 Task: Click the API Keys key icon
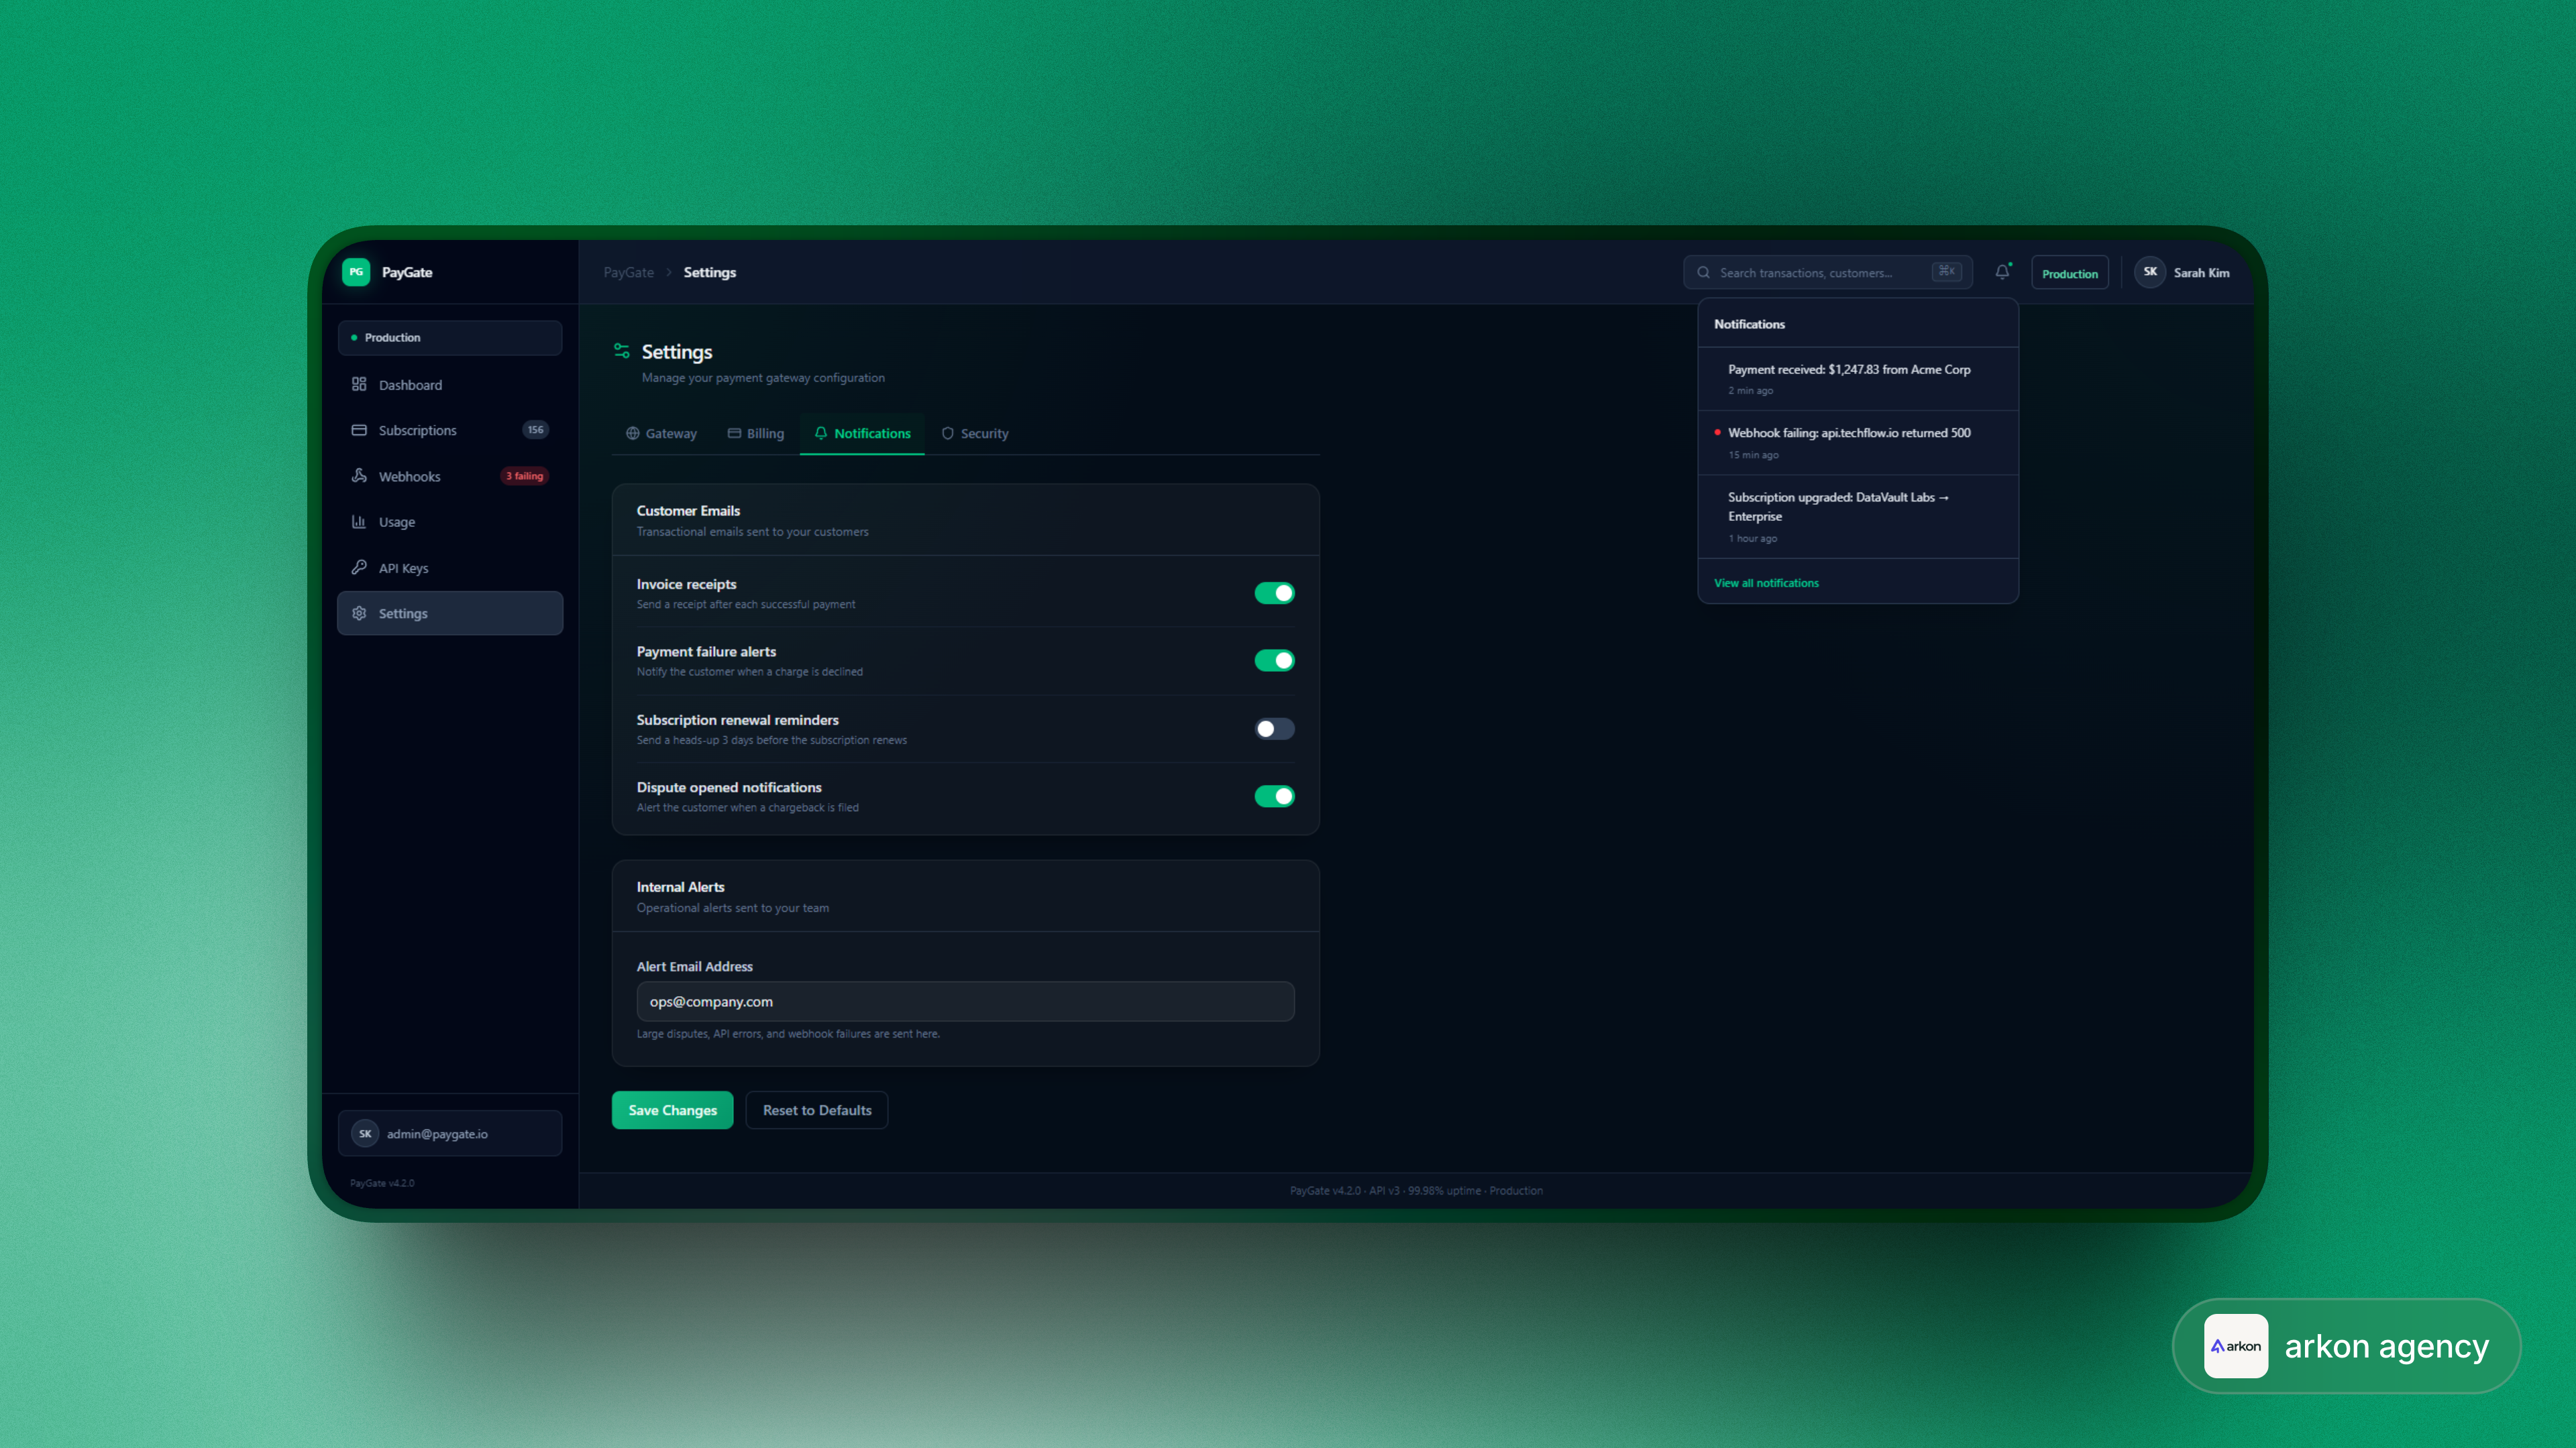[359, 566]
